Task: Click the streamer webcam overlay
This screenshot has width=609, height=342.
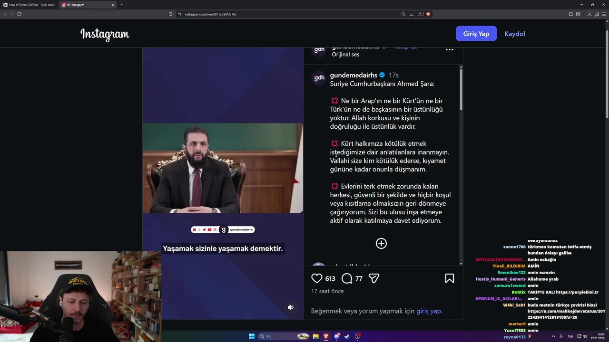Action: pyautogui.click(x=81, y=297)
